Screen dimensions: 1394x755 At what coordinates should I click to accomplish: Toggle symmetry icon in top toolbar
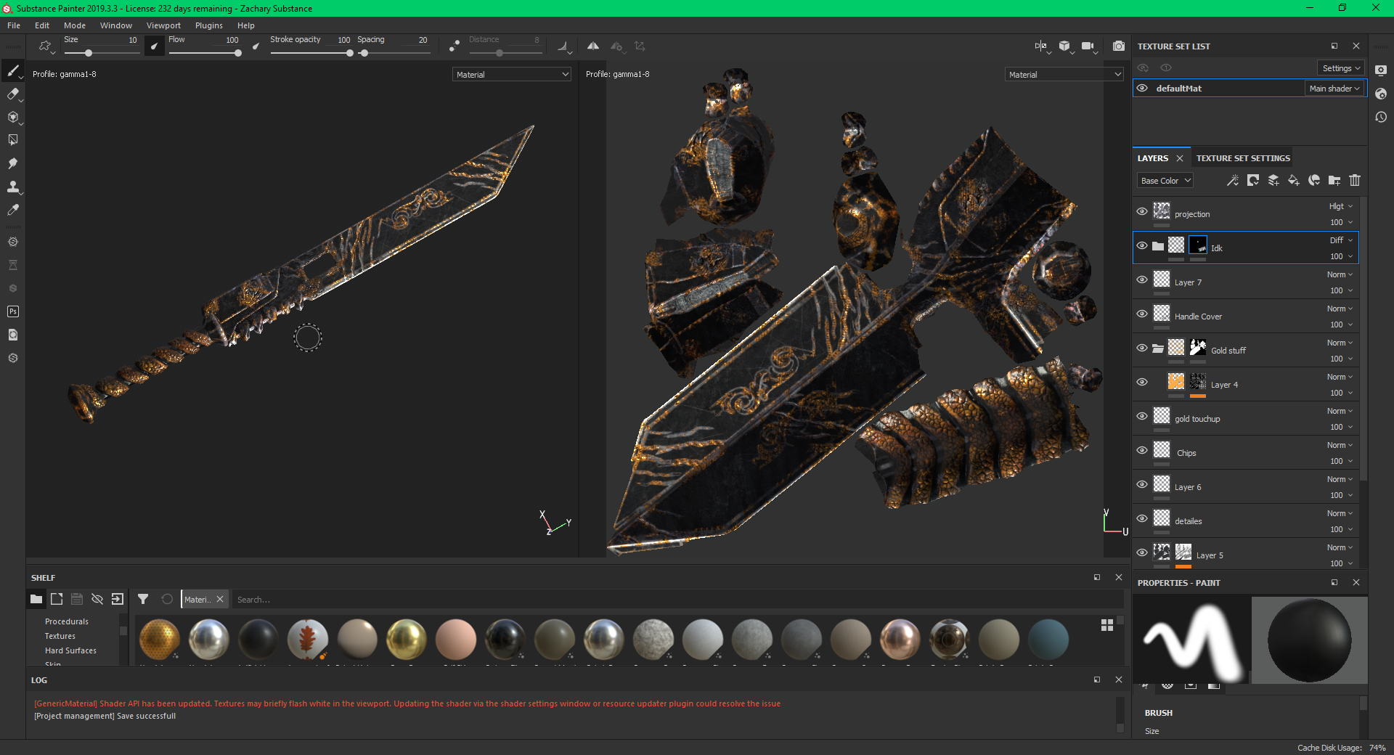coord(593,46)
